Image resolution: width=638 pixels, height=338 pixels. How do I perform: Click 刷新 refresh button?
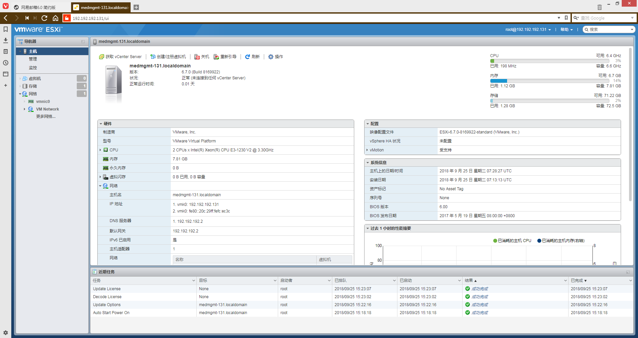[253, 57]
